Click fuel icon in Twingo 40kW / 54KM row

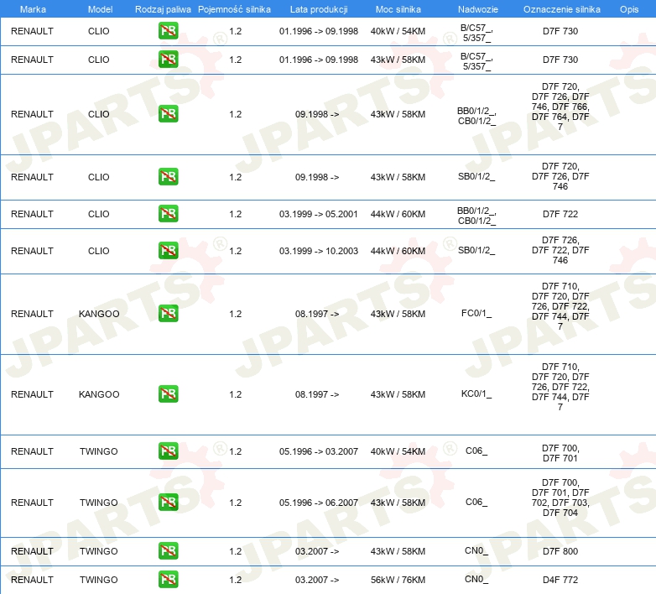168,451
